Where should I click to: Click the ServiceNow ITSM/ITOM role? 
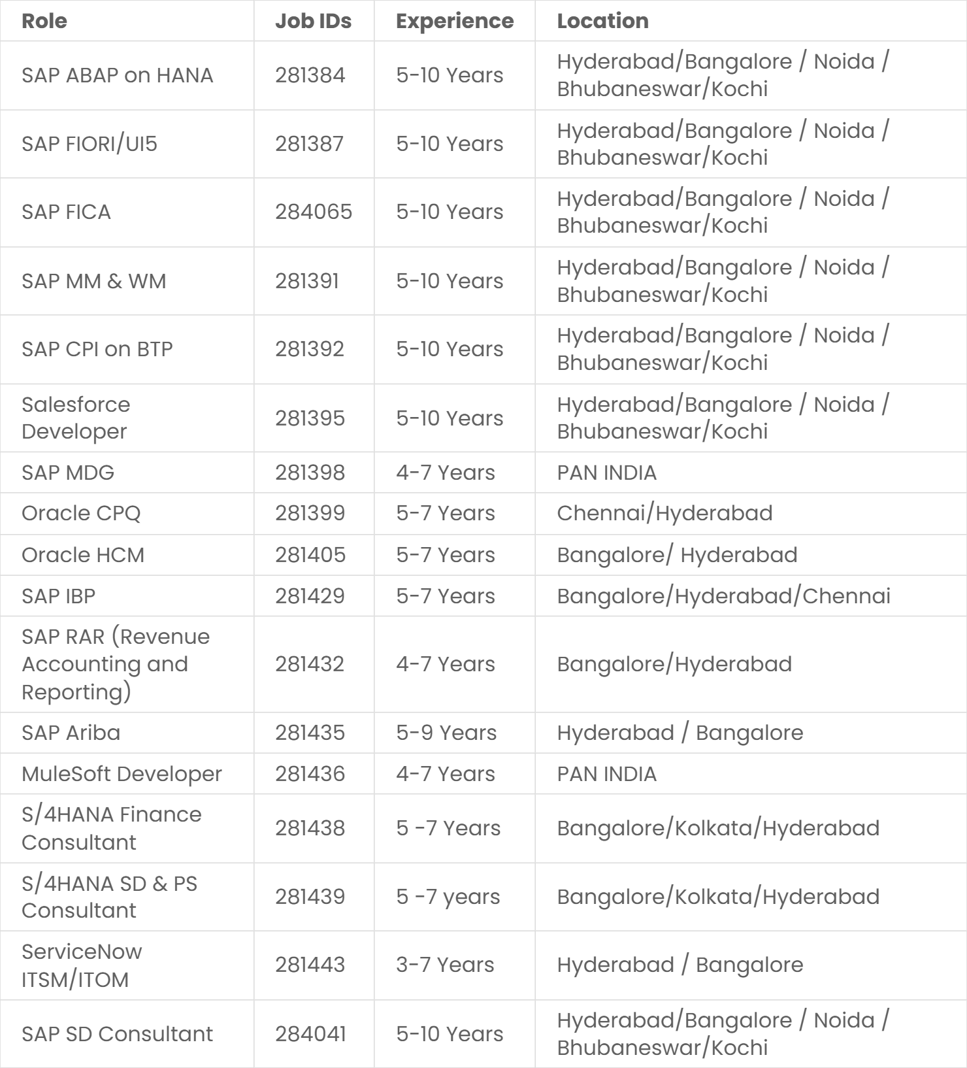point(82,965)
